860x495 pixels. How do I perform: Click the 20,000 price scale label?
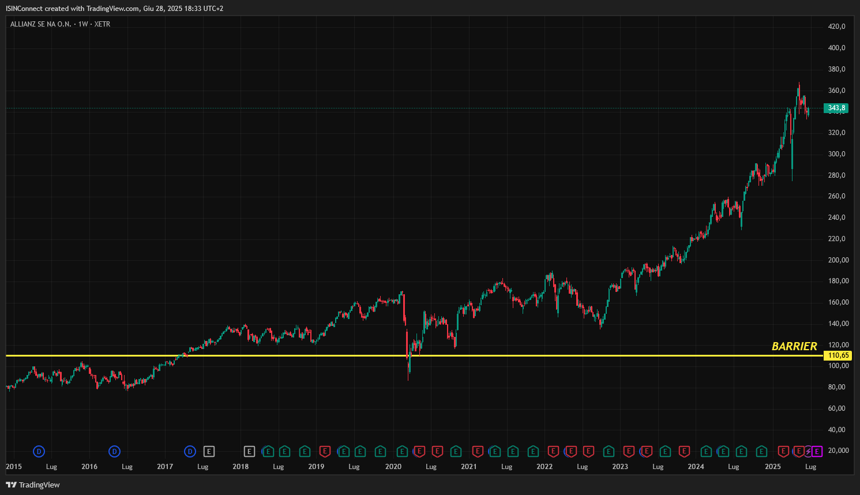tap(839, 451)
